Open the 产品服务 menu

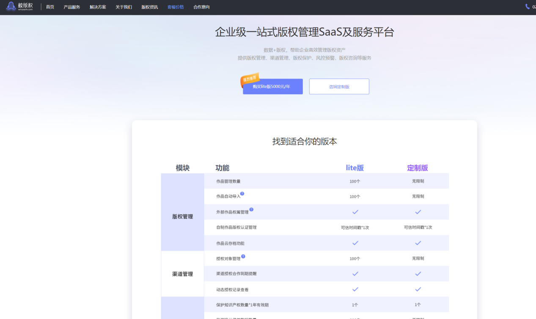[x=71, y=7]
